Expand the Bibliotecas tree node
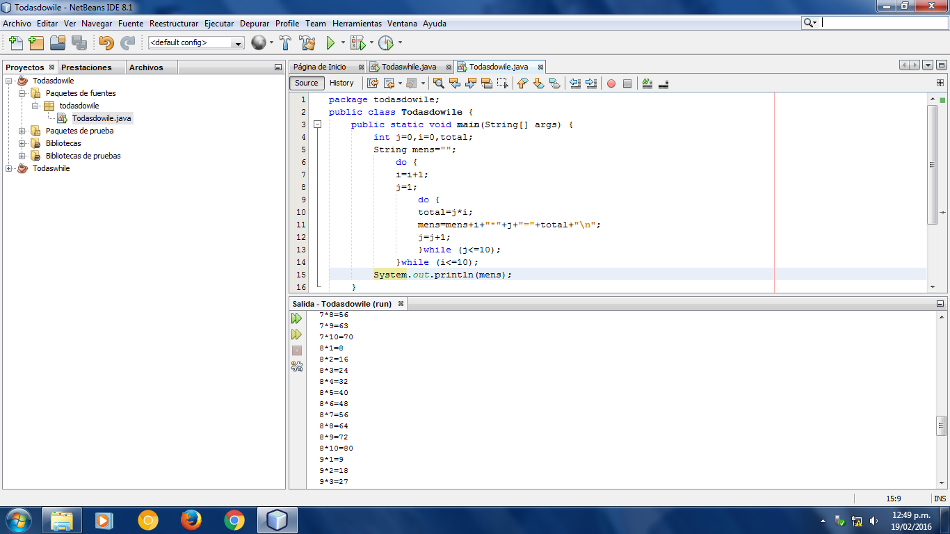 (22, 143)
